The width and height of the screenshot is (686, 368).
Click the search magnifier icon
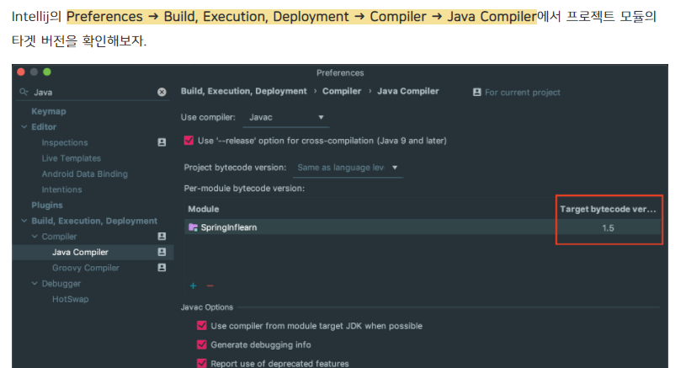click(x=24, y=92)
